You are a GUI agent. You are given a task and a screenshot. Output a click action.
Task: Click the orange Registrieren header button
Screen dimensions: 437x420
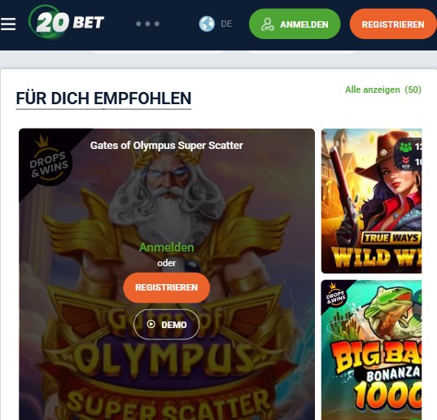[x=393, y=24]
